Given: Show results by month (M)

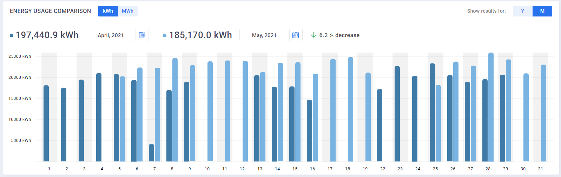Looking at the screenshot, I should [542, 11].
